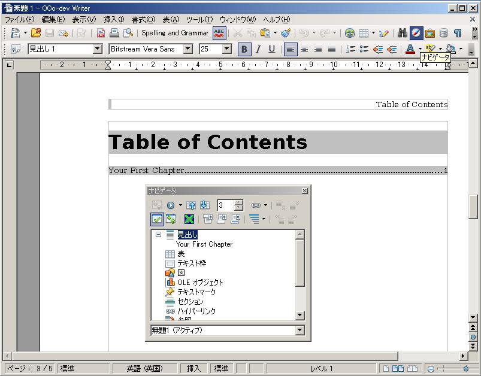Open the Gallery icon in toolbar
481x376 pixels.
click(429, 33)
